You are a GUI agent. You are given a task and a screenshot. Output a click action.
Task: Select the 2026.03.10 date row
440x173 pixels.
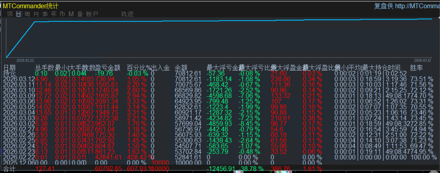point(18,90)
